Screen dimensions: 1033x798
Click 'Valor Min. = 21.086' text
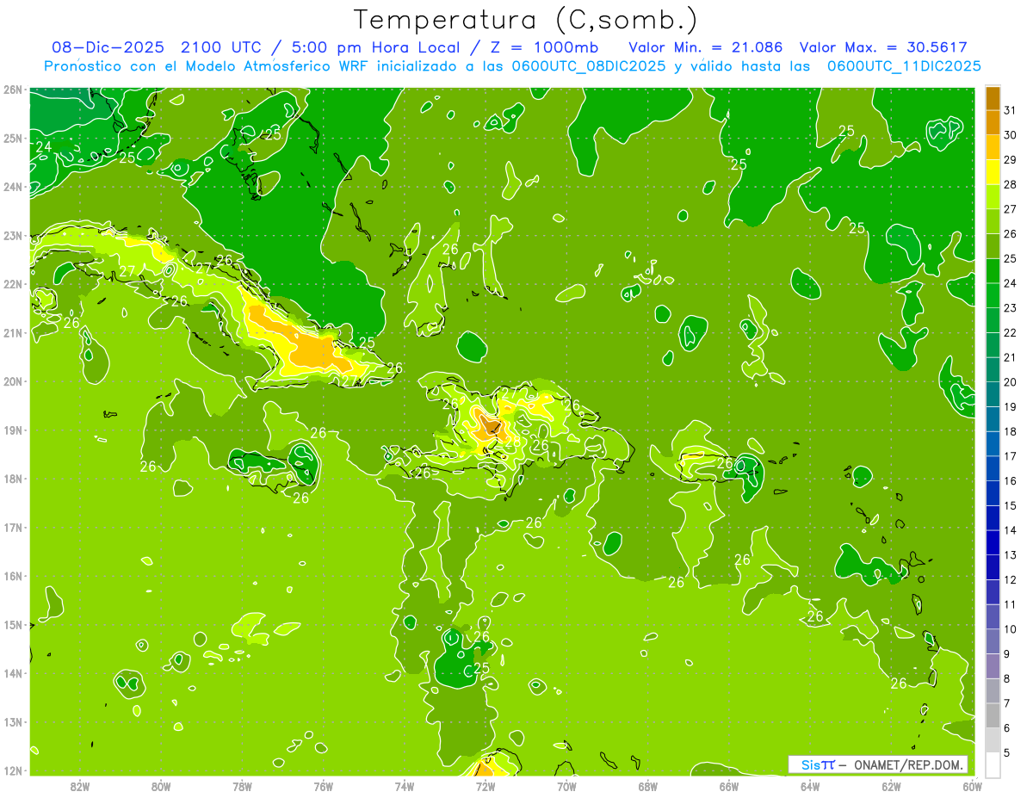click(x=706, y=47)
